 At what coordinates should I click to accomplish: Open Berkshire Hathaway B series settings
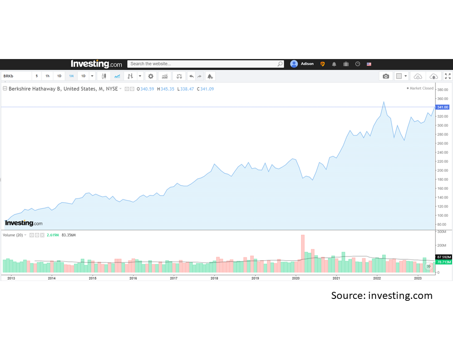(132, 89)
